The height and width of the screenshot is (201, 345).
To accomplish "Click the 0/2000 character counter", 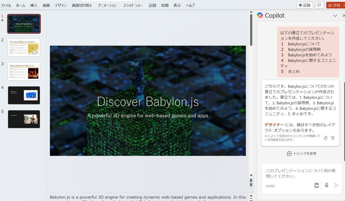I will pos(270,186).
